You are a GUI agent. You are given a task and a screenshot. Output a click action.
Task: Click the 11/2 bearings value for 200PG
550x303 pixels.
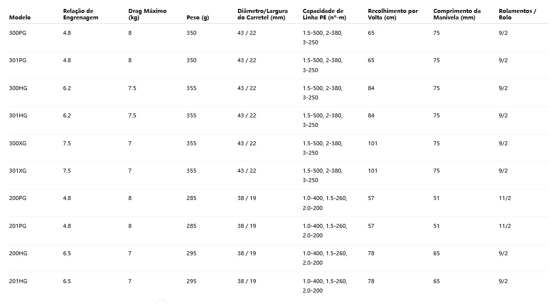coord(505,198)
